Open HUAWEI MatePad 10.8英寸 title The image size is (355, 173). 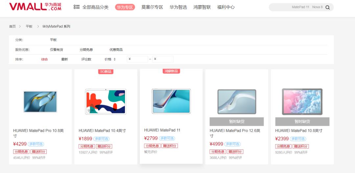(x=299, y=131)
